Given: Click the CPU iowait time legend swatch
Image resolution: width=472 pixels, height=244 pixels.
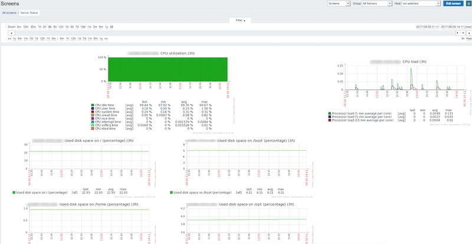Looking at the screenshot, I should pyautogui.click(x=93, y=115).
